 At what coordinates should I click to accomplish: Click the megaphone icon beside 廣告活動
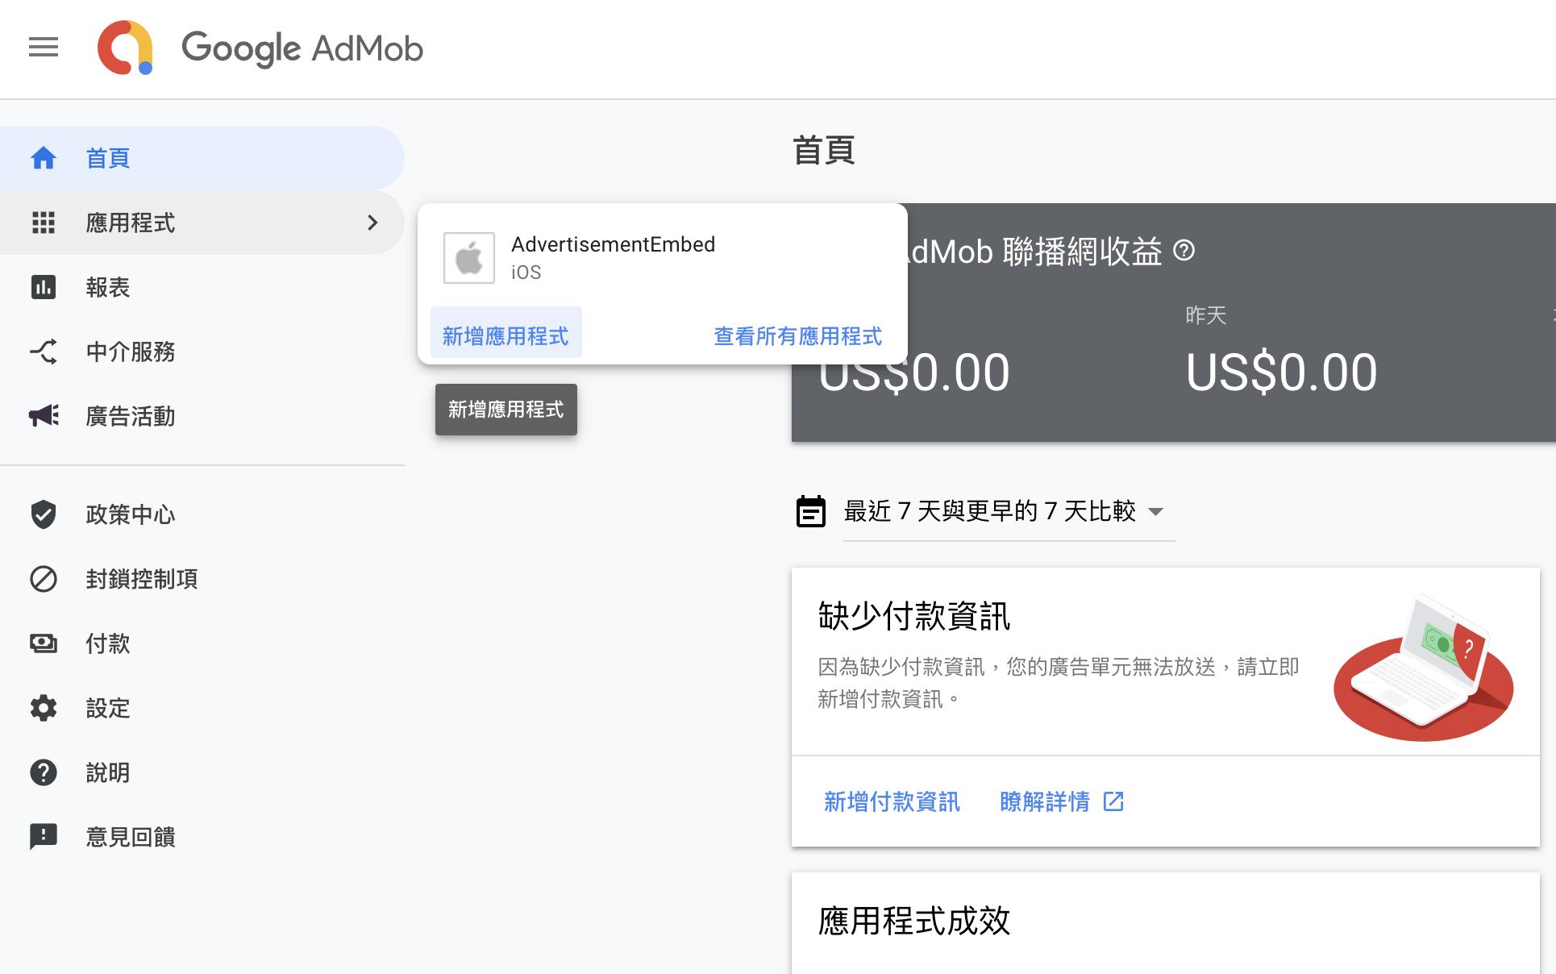44,416
